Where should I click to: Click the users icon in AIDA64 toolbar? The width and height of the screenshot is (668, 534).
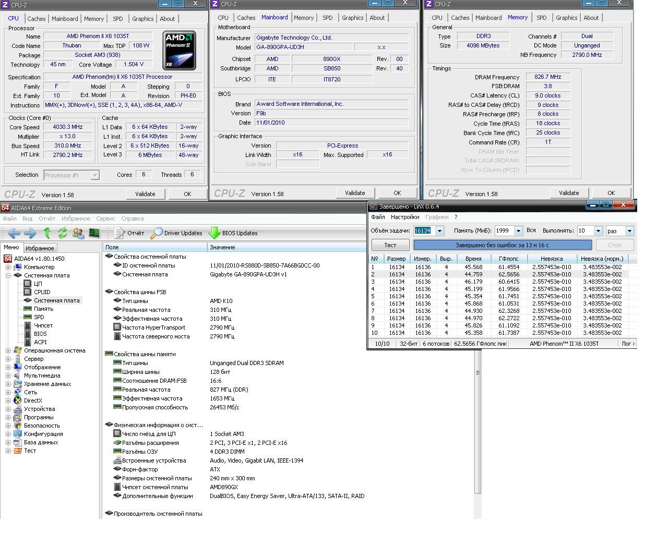[x=78, y=233]
